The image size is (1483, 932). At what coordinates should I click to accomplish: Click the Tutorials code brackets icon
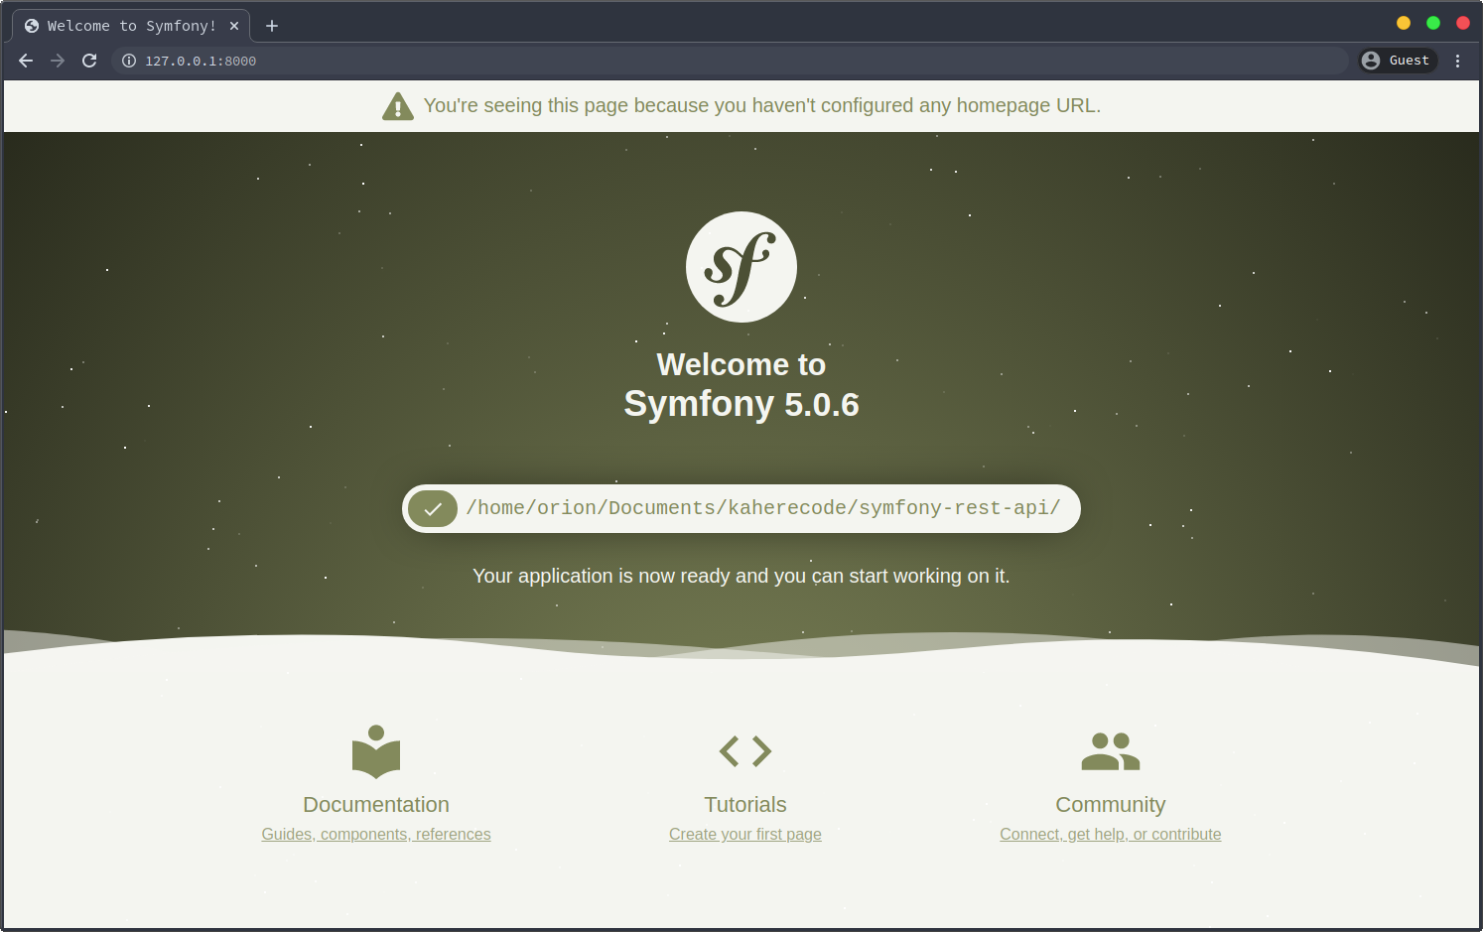pos(744,751)
